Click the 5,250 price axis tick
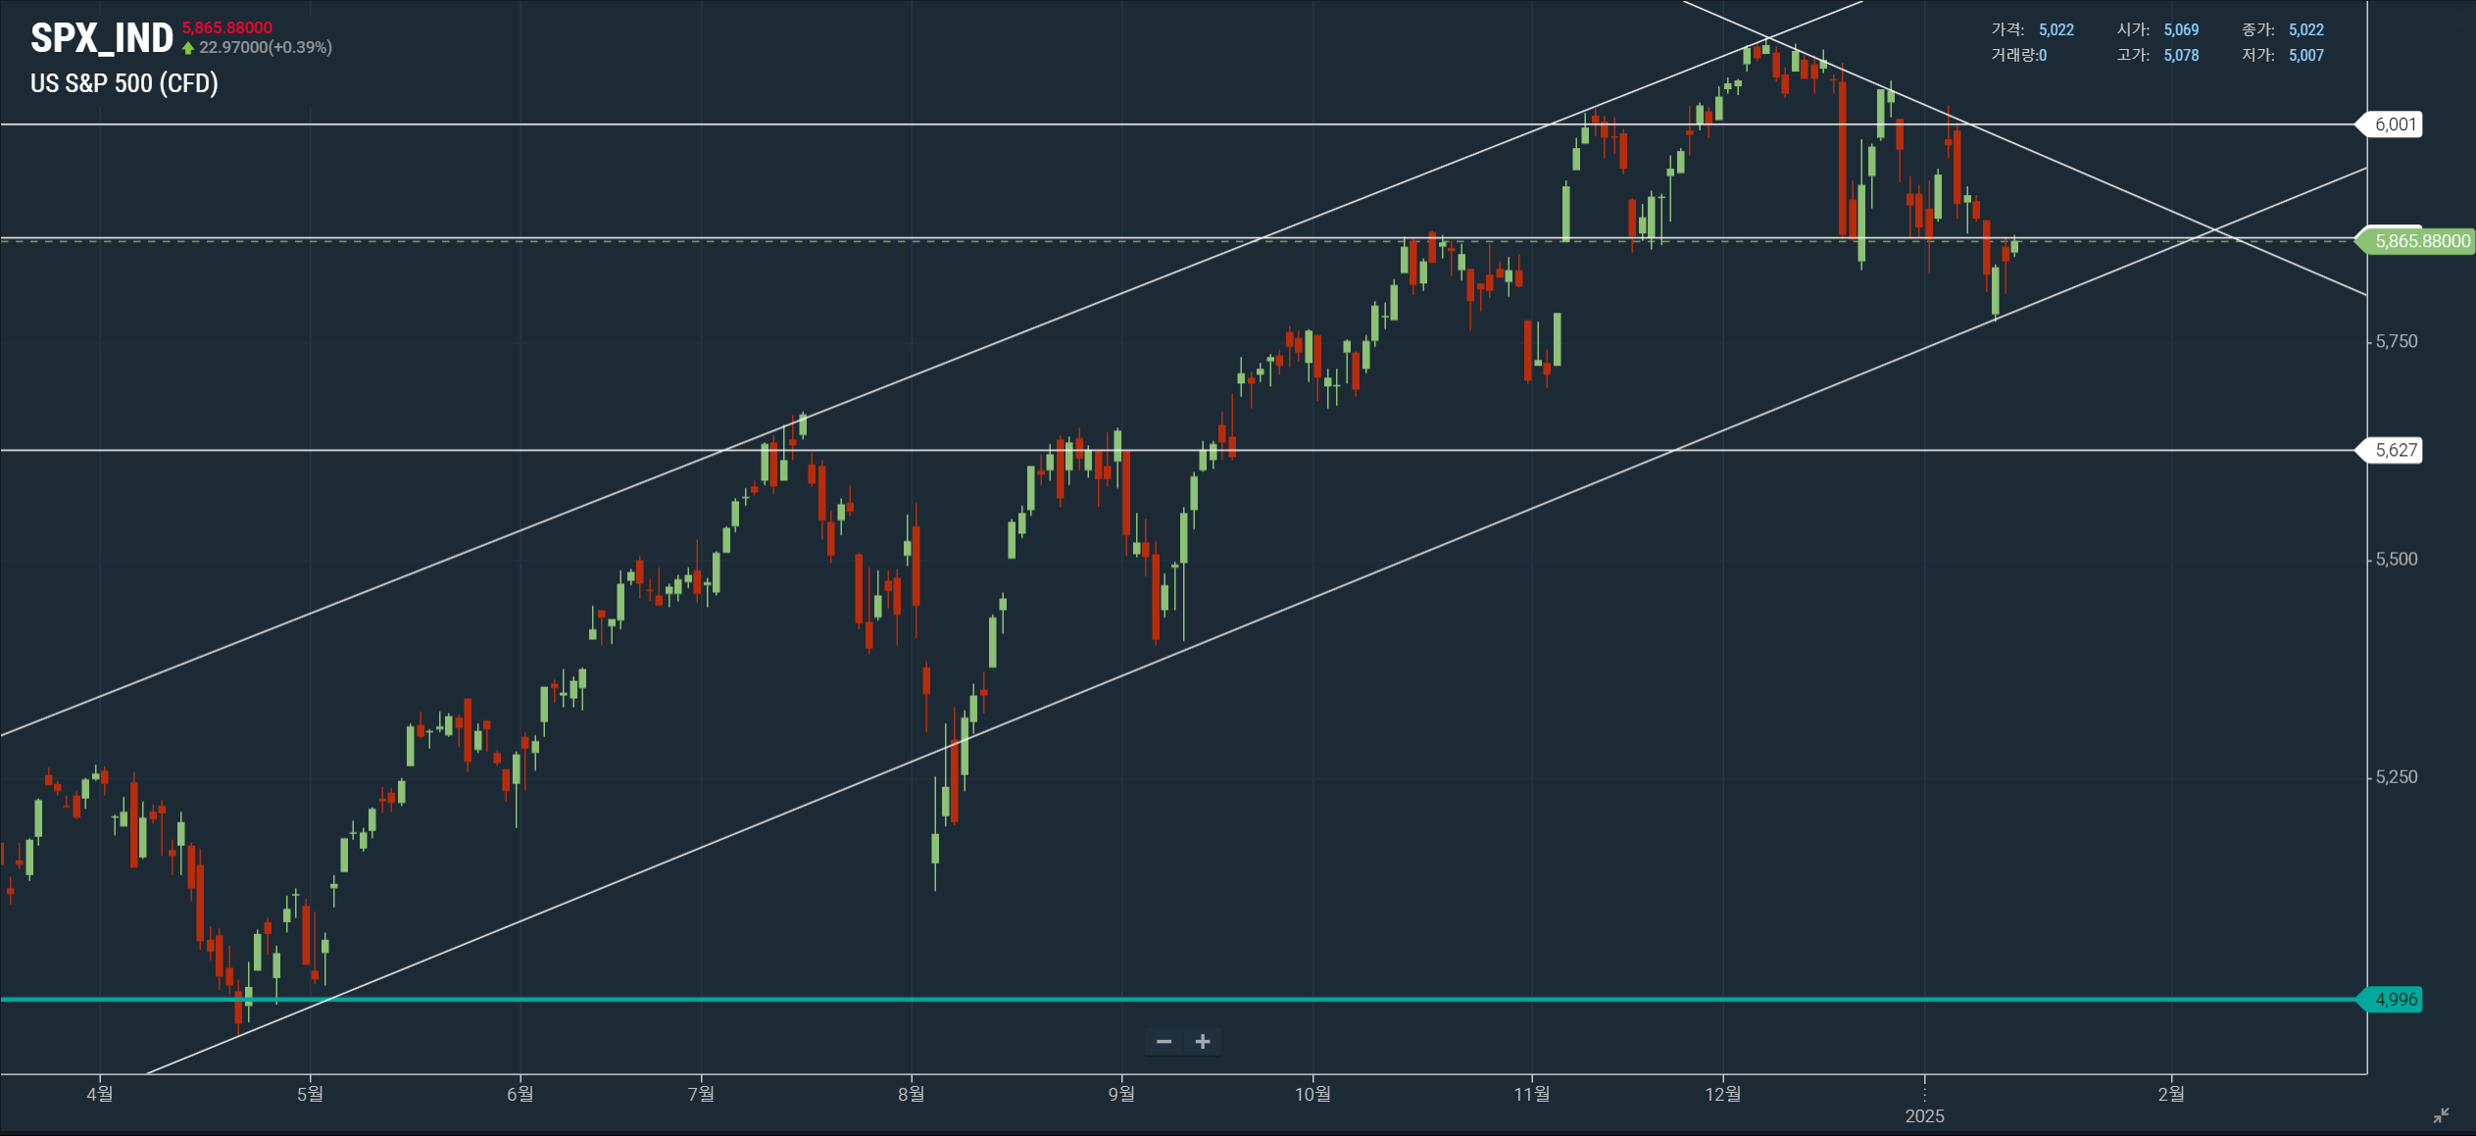The image size is (2476, 1136). click(2396, 776)
